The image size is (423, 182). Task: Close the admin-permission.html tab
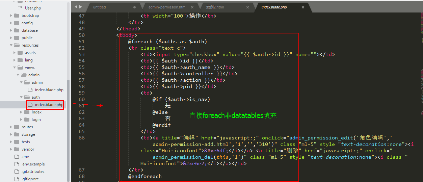point(192,7)
